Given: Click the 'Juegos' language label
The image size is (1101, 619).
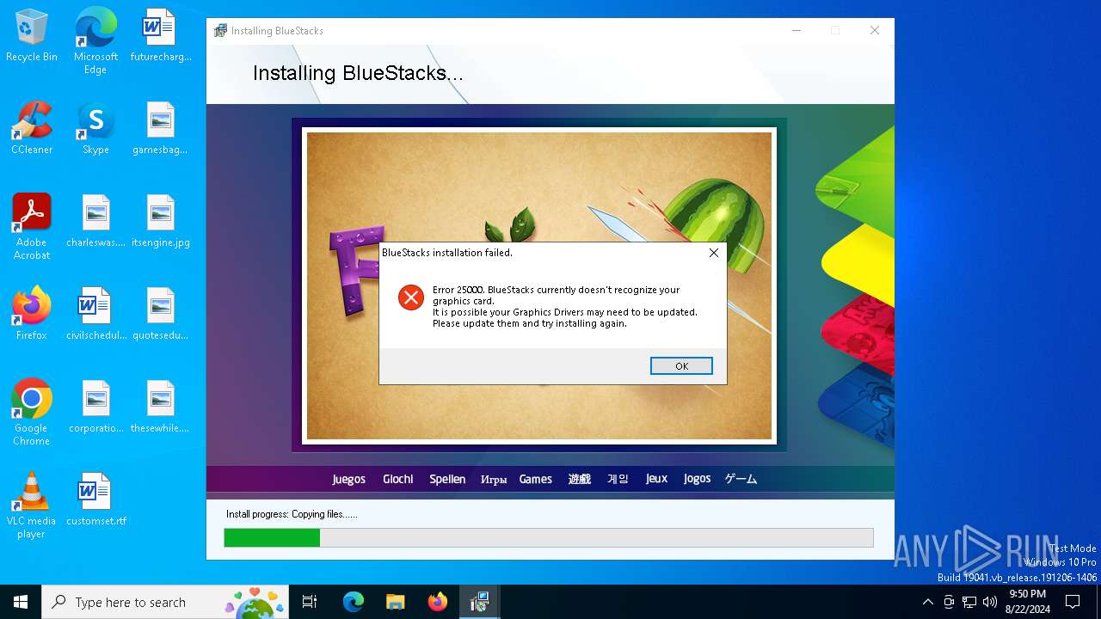Looking at the screenshot, I should pos(349,479).
